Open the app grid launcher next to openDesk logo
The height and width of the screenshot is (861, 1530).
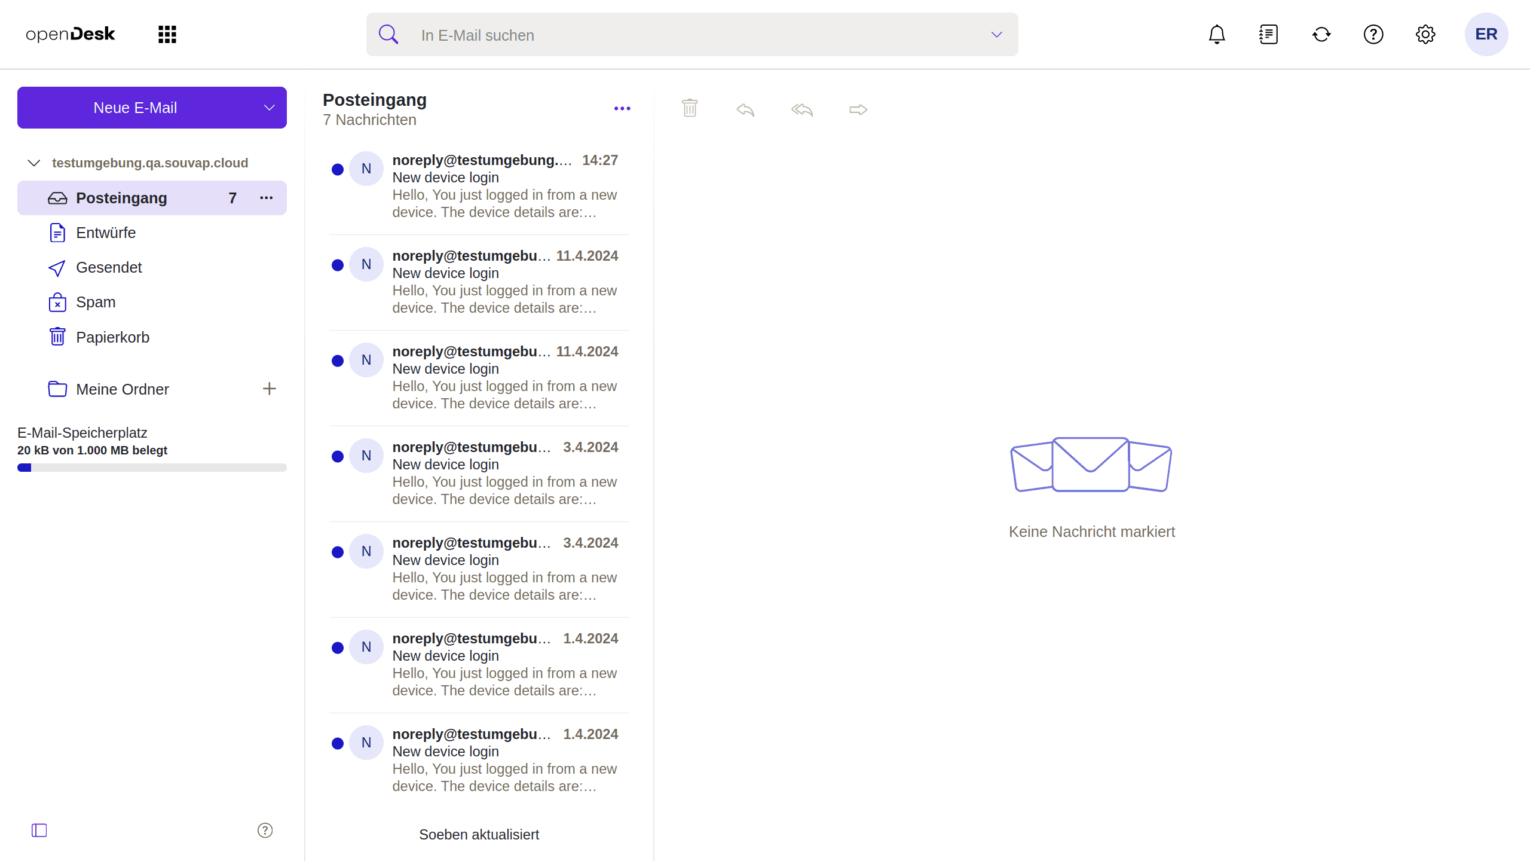tap(167, 34)
